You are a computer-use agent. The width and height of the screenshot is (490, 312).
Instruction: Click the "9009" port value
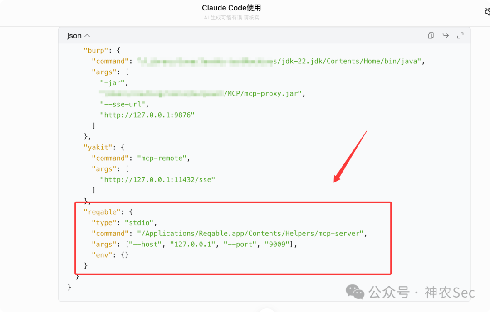(277, 244)
